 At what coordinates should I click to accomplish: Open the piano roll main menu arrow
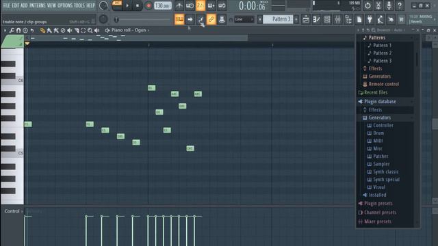pyautogui.click(x=5, y=30)
